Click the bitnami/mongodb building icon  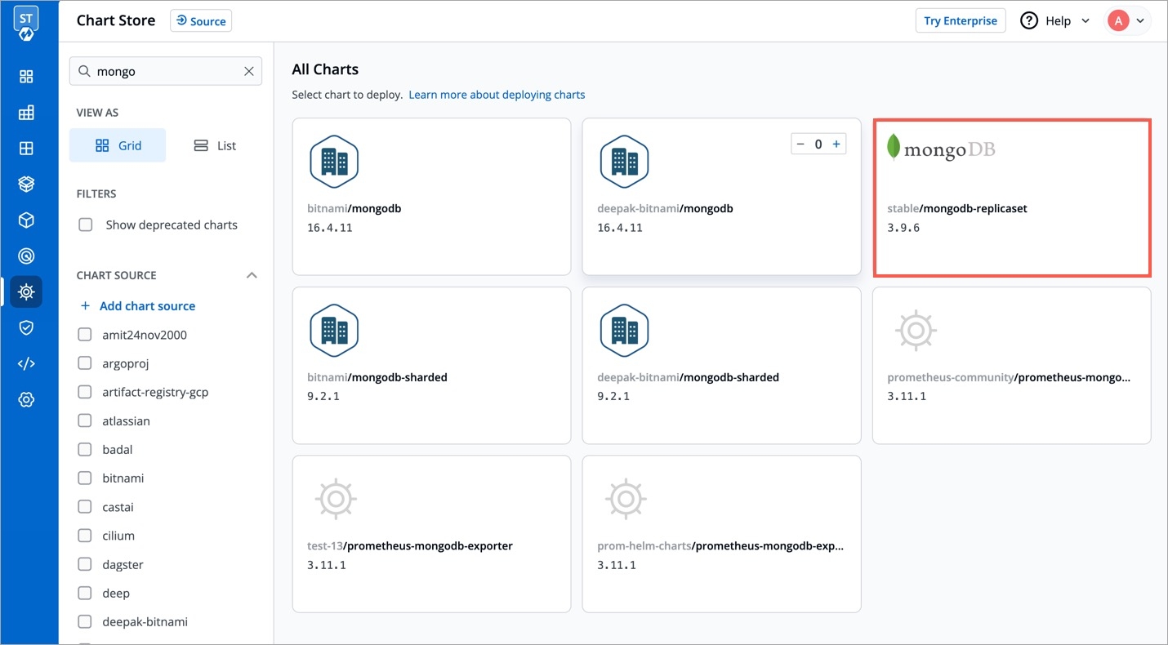click(334, 162)
